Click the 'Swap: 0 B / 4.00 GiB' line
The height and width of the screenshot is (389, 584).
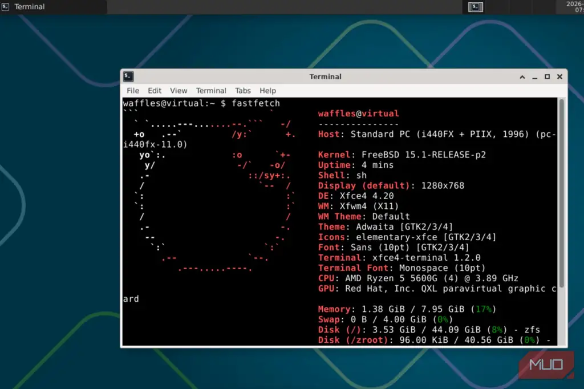point(386,319)
